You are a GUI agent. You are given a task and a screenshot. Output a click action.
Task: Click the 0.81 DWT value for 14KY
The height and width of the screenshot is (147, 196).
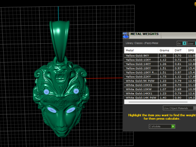click(x=178, y=64)
